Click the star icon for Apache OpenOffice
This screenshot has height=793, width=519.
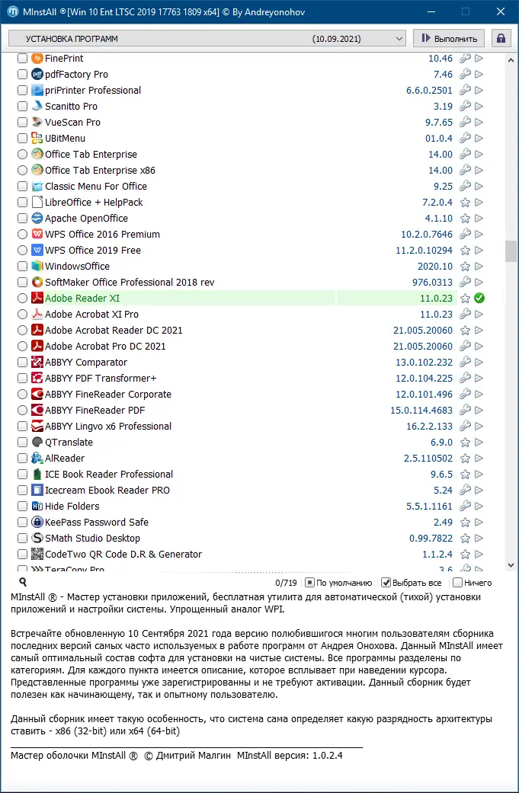coord(465,219)
